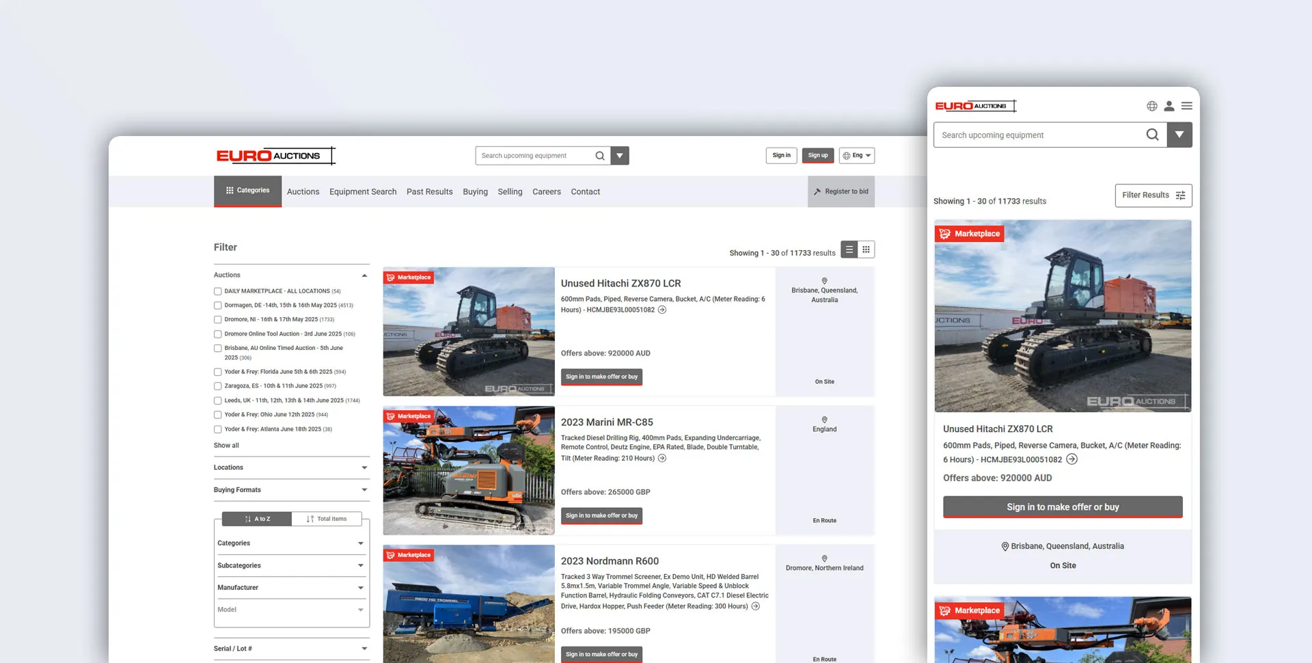
Task: Open the mobile hamburger menu
Action: [x=1186, y=106]
